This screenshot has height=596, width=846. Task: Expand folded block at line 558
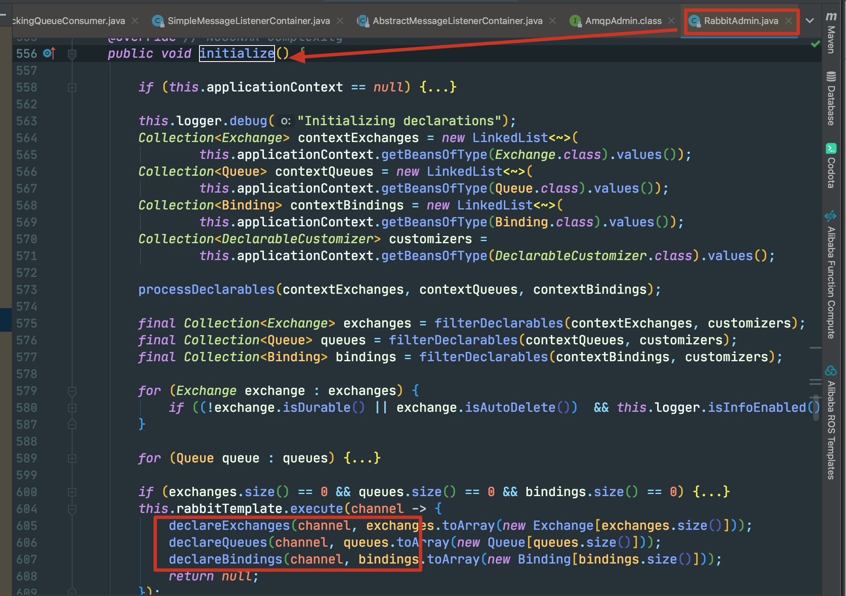pyautogui.click(x=72, y=88)
